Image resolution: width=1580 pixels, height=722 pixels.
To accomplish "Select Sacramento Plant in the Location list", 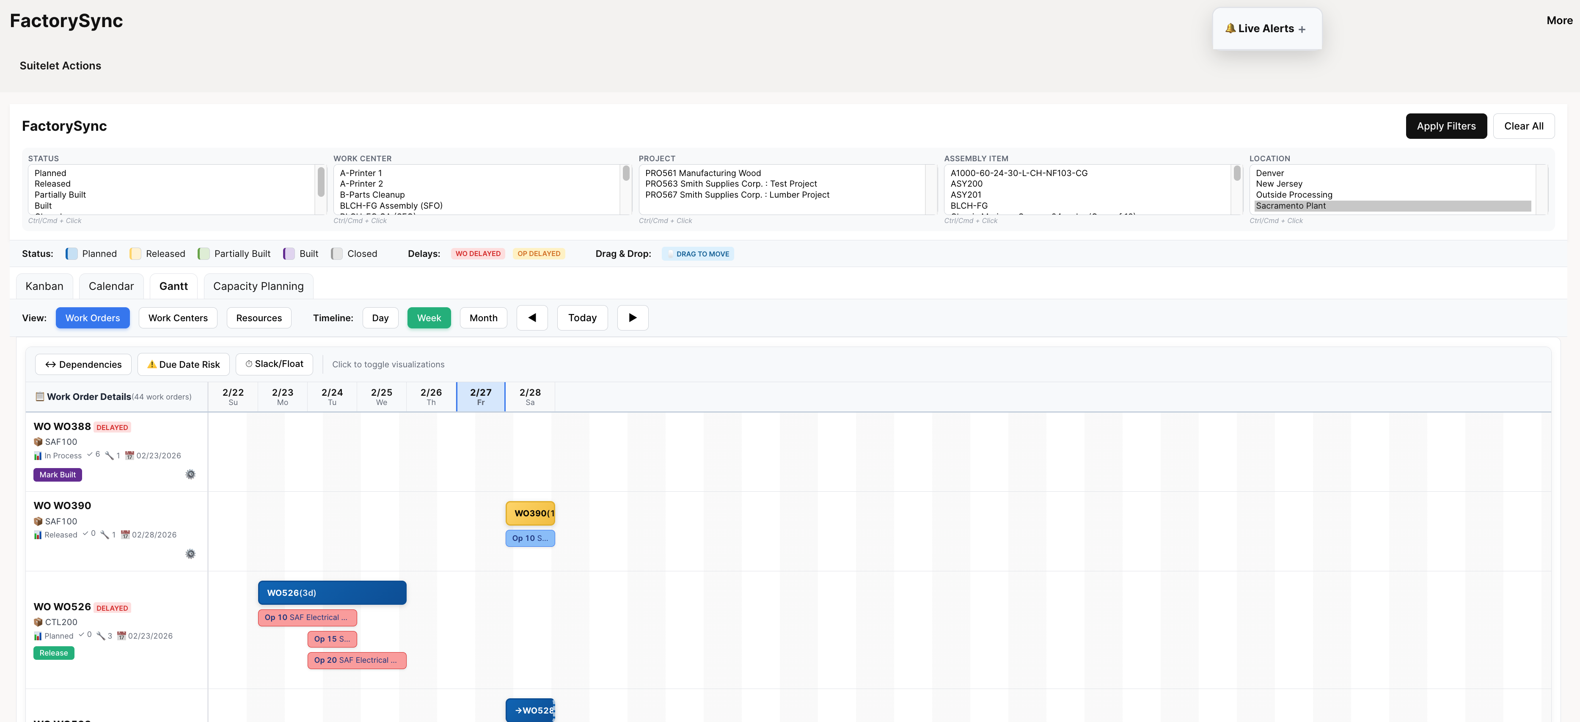I will point(1291,206).
